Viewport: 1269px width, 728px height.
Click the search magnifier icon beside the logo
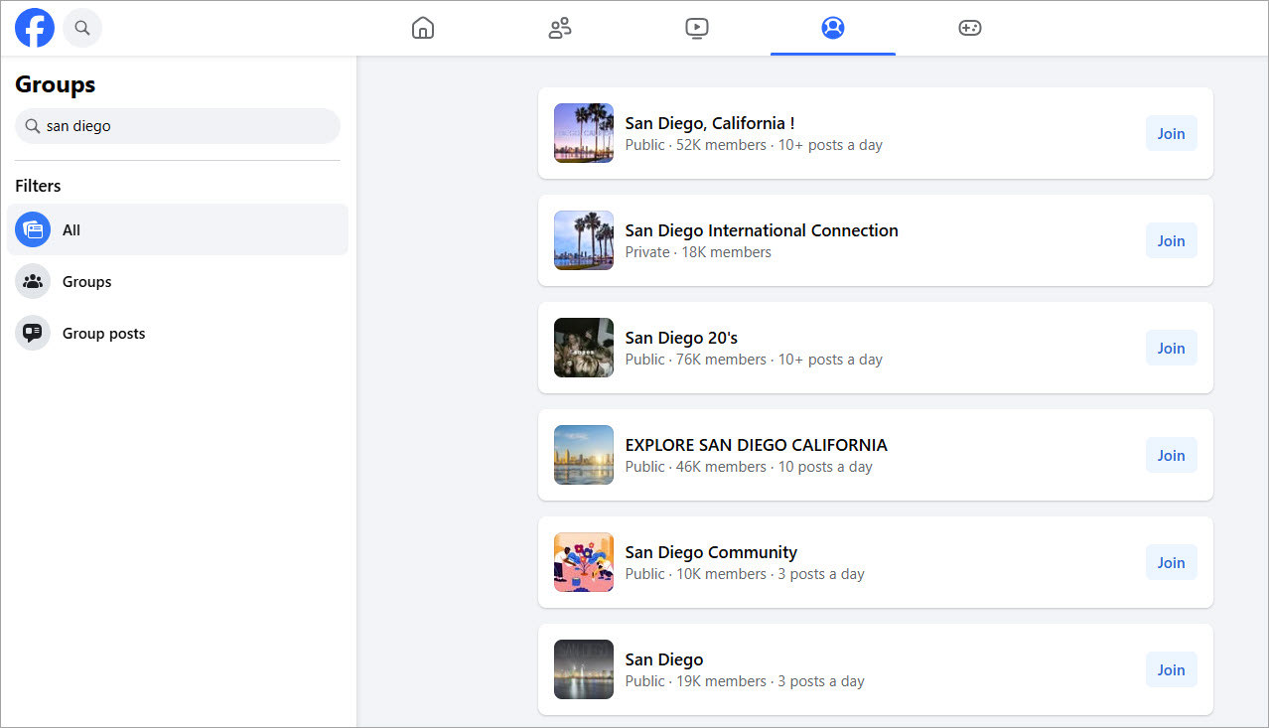click(x=82, y=28)
